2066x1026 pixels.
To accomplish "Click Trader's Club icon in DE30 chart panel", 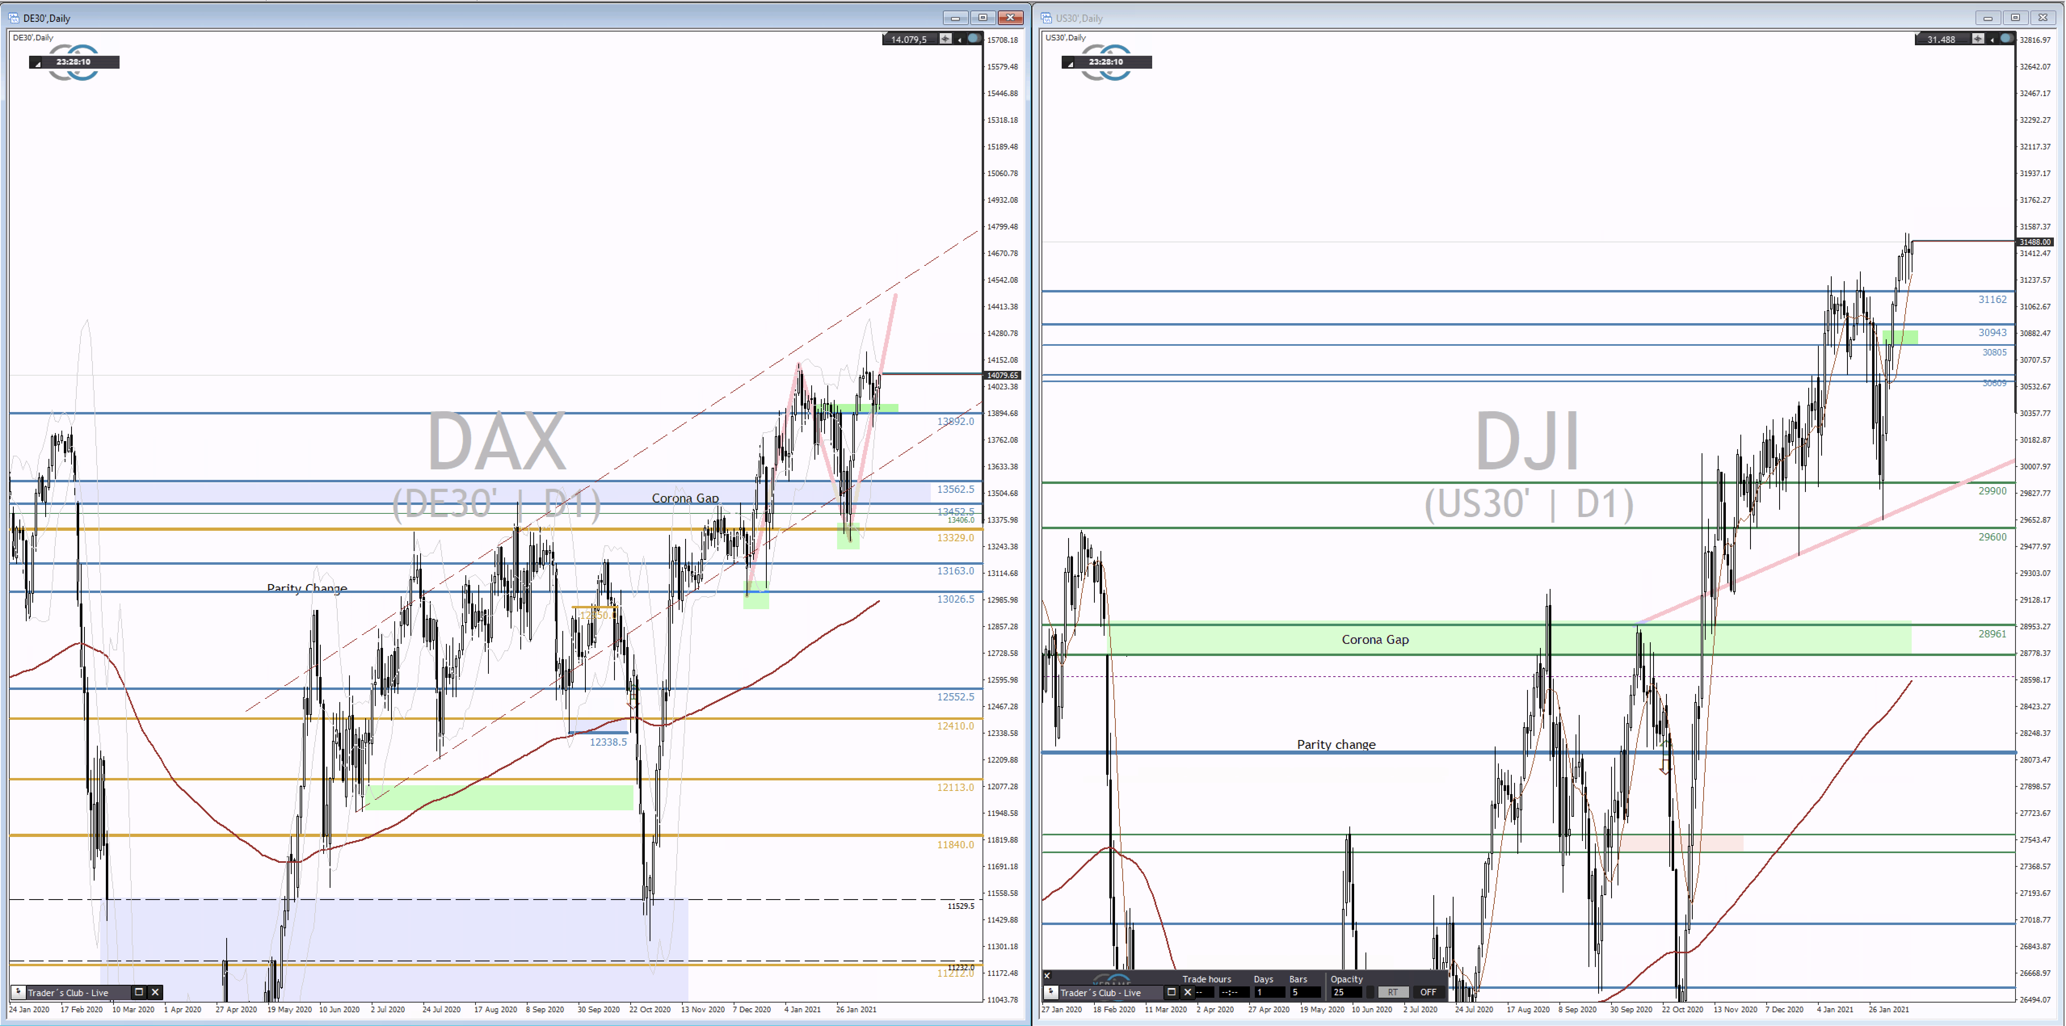I will [19, 992].
